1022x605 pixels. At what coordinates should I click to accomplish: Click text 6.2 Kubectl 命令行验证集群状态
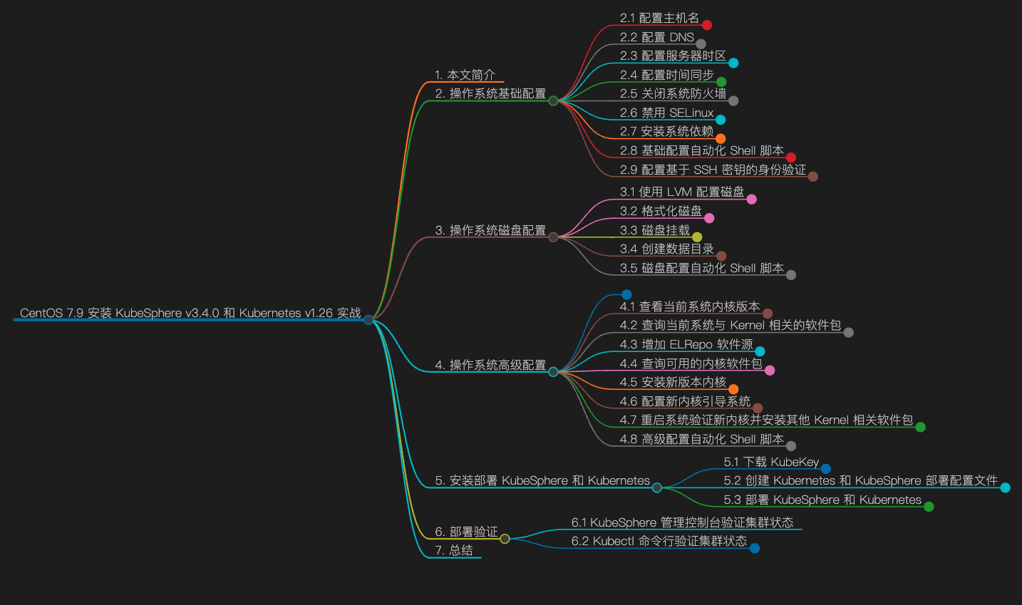[x=659, y=541]
